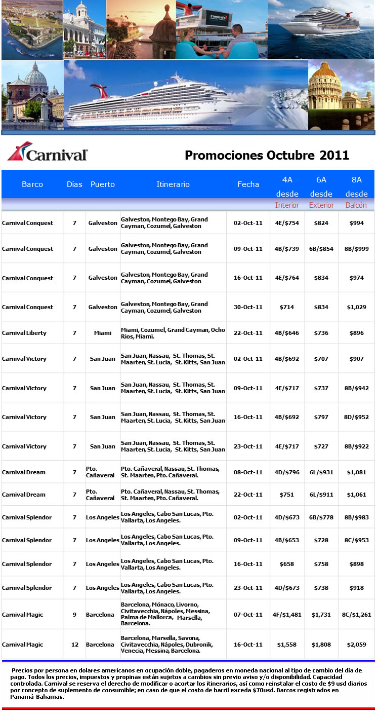Select the $714 interior price
The width and height of the screenshot is (379, 716).
pos(287,307)
